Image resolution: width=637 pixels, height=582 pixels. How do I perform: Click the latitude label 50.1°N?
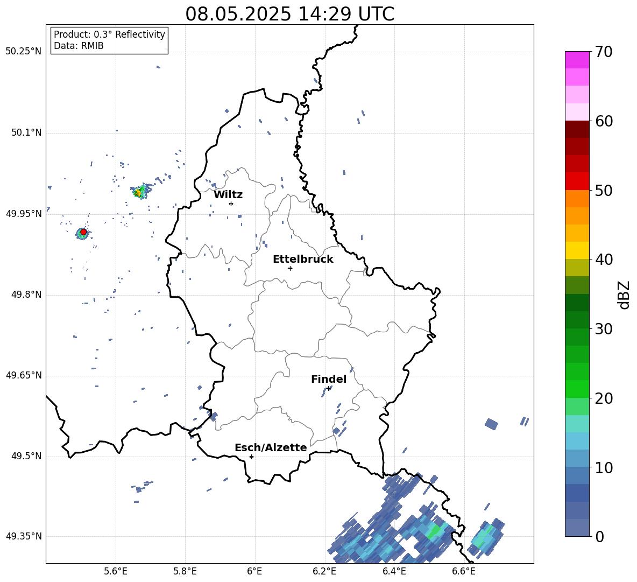[x=26, y=132]
